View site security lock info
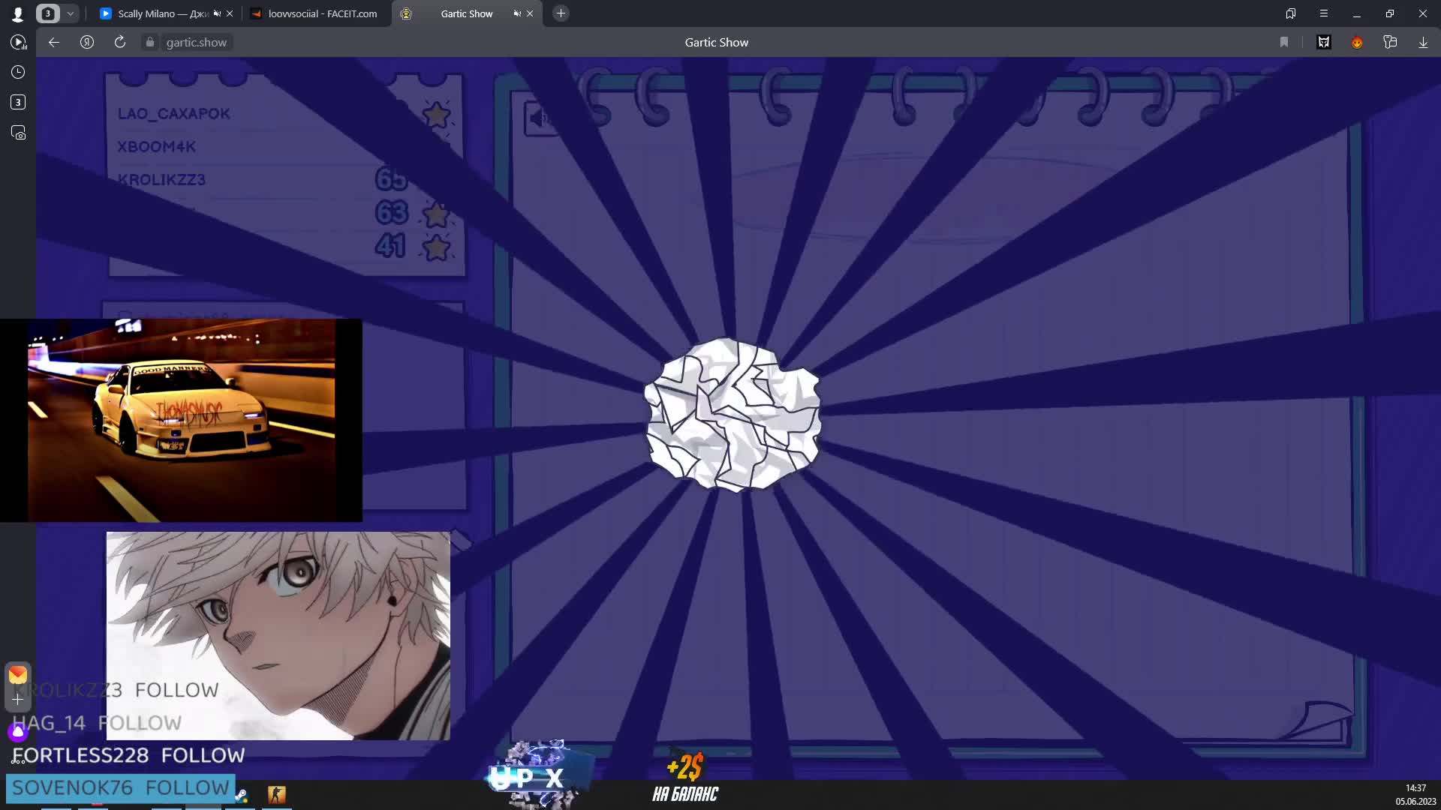The width and height of the screenshot is (1441, 810). point(150,43)
